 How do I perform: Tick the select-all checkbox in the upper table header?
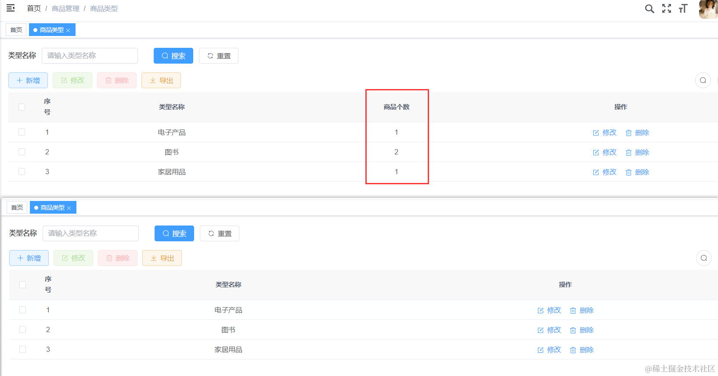22,107
